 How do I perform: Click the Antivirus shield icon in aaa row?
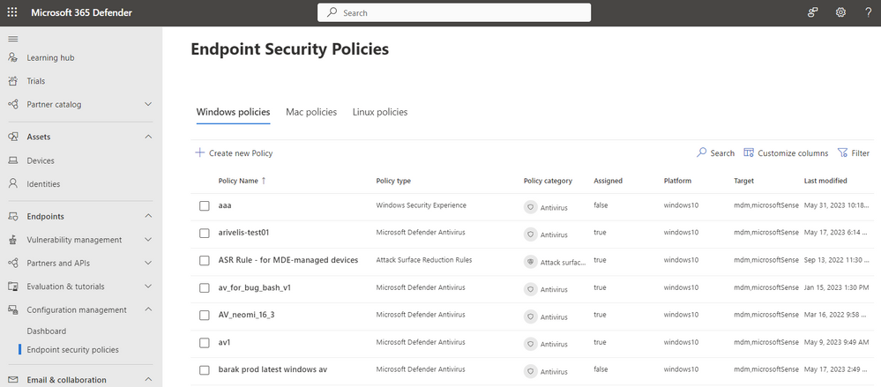[x=530, y=206]
